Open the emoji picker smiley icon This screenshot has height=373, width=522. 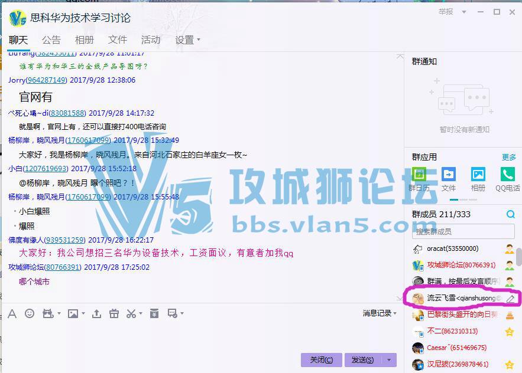30,313
